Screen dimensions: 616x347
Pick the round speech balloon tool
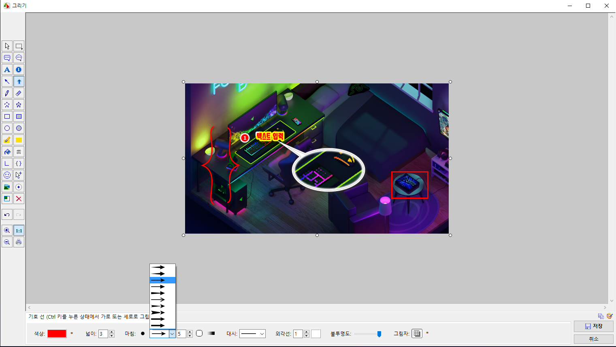(x=19, y=58)
